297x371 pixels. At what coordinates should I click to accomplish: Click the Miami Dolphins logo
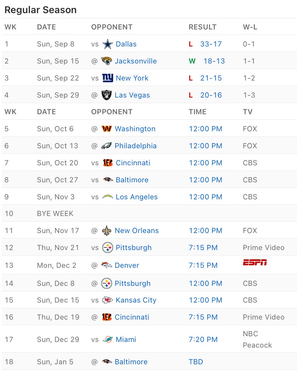[107, 339]
